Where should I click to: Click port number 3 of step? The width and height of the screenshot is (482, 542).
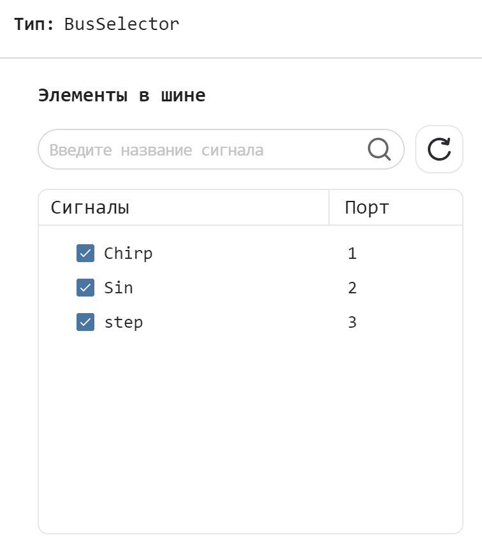coord(352,322)
